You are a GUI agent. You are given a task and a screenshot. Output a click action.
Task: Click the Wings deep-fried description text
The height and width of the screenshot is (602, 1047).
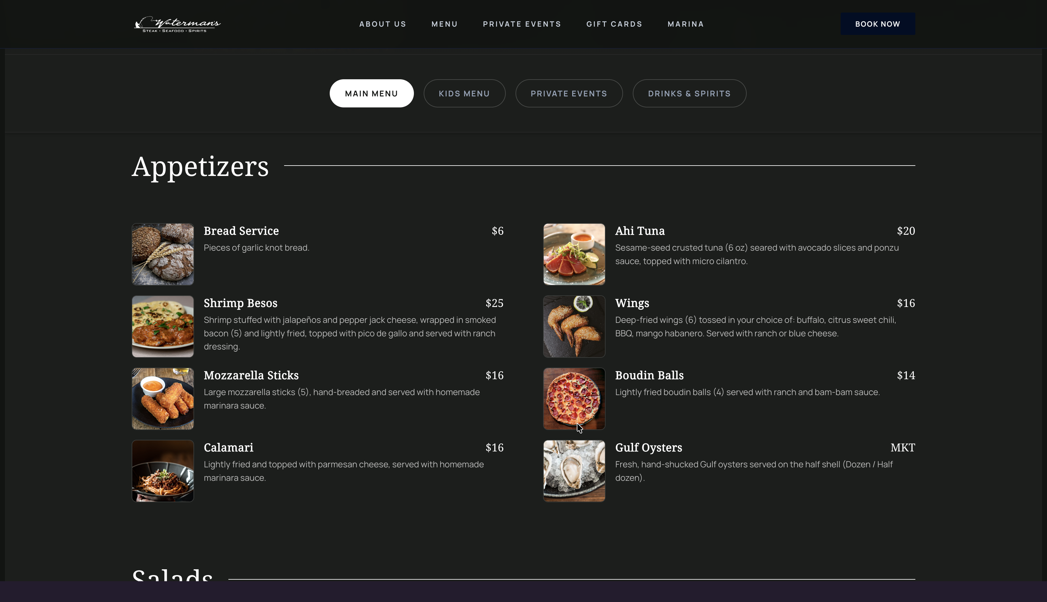pyautogui.click(x=756, y=327)
